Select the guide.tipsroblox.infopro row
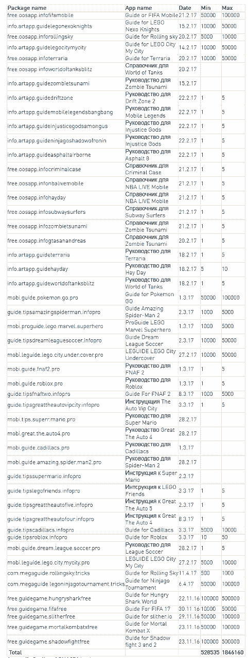 tap(123, 537)
